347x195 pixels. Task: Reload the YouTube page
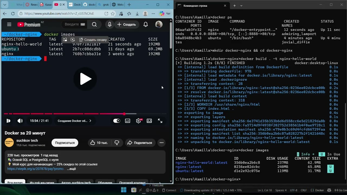[13, 14]
